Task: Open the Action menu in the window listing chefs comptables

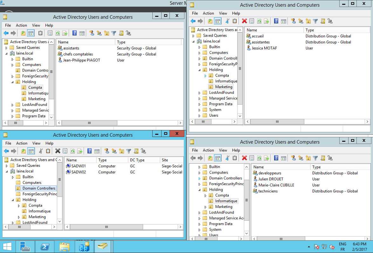Action: [21, 25]
